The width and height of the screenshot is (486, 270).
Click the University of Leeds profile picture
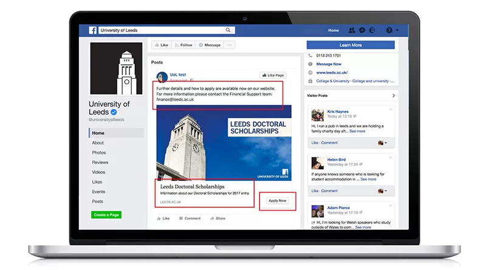(x=116, y=69)
